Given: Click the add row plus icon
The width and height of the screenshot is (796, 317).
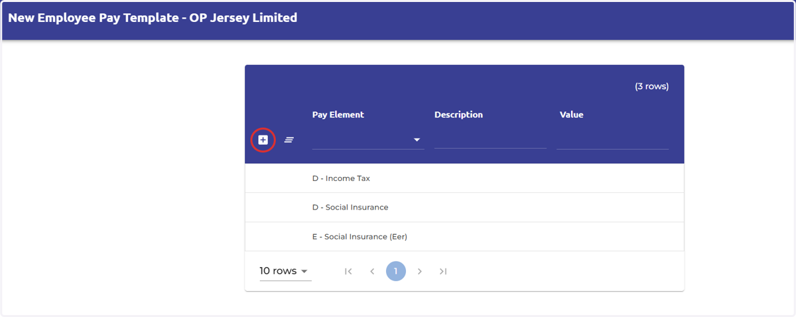Looking at the screenshot, I should click(263, 140).
